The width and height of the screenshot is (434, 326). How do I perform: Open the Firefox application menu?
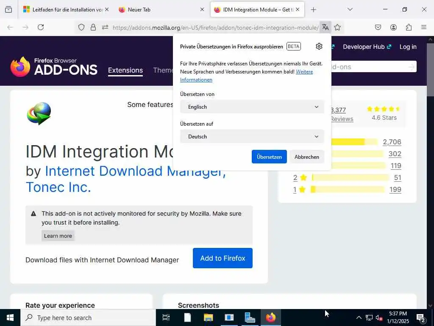point(424,27)
